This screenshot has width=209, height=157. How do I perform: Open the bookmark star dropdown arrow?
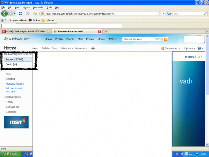pos(163,14)
